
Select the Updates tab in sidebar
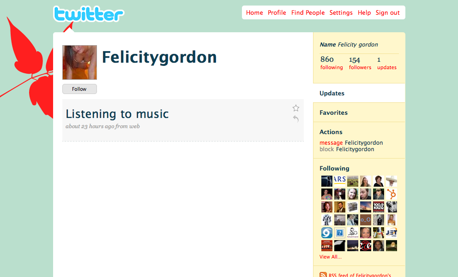[x=359, y=93]
